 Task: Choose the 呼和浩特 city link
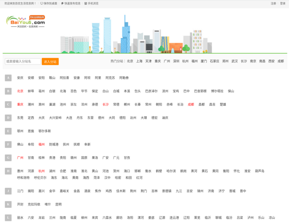coord(23,178)
